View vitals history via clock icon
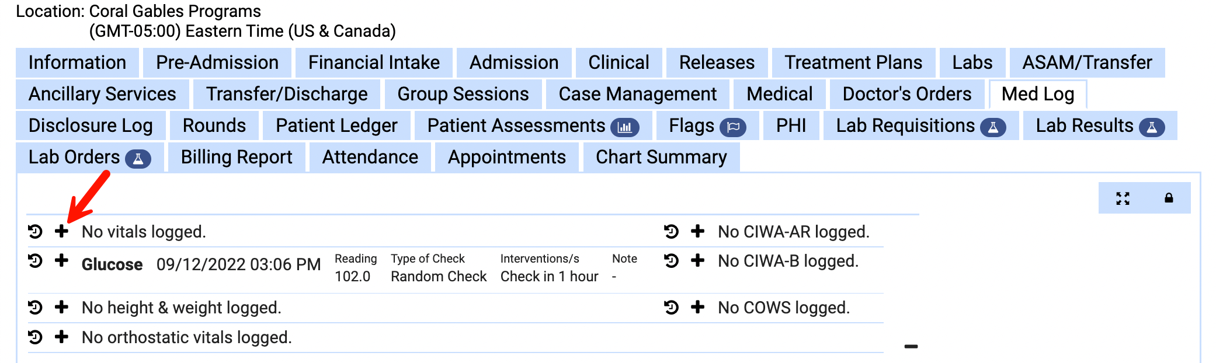This screenshot has width=1216, height=363. click(36, 232)
